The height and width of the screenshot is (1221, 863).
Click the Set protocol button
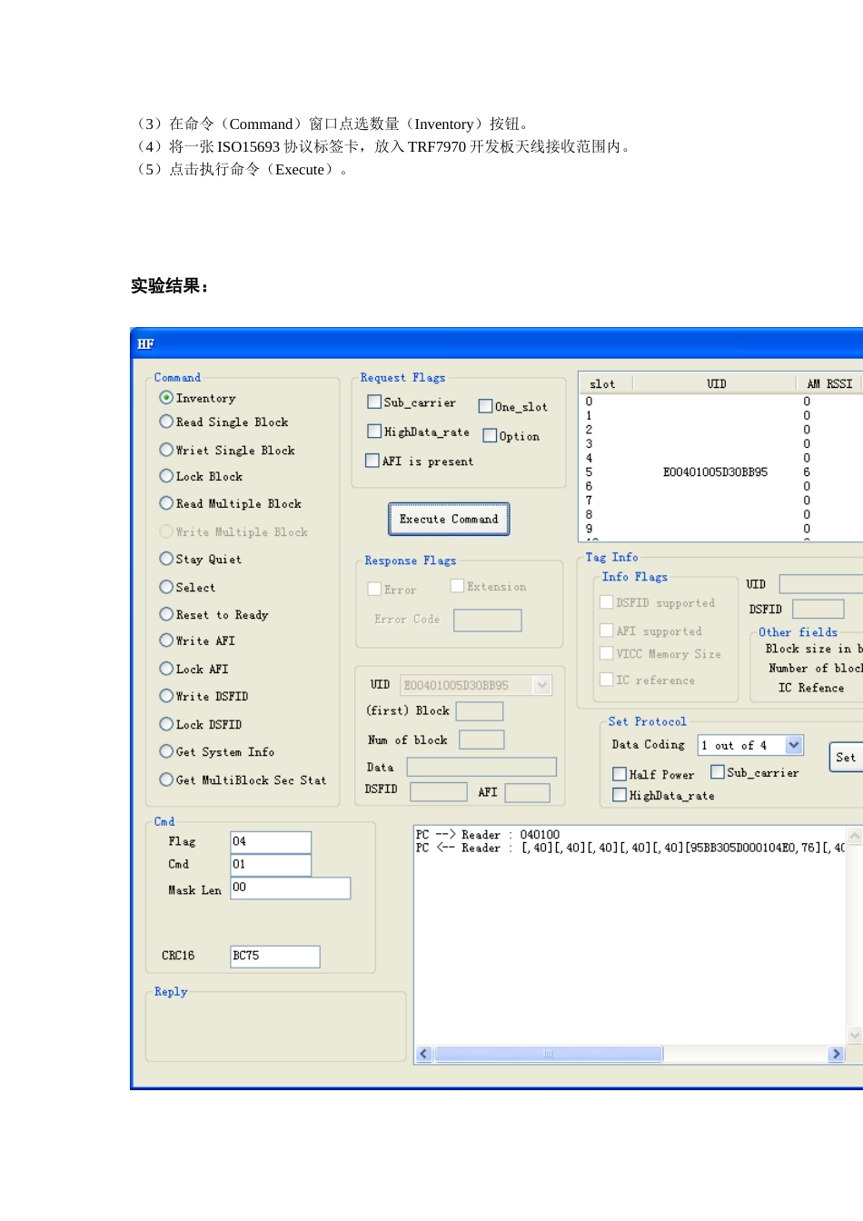[x=846, y=757]
